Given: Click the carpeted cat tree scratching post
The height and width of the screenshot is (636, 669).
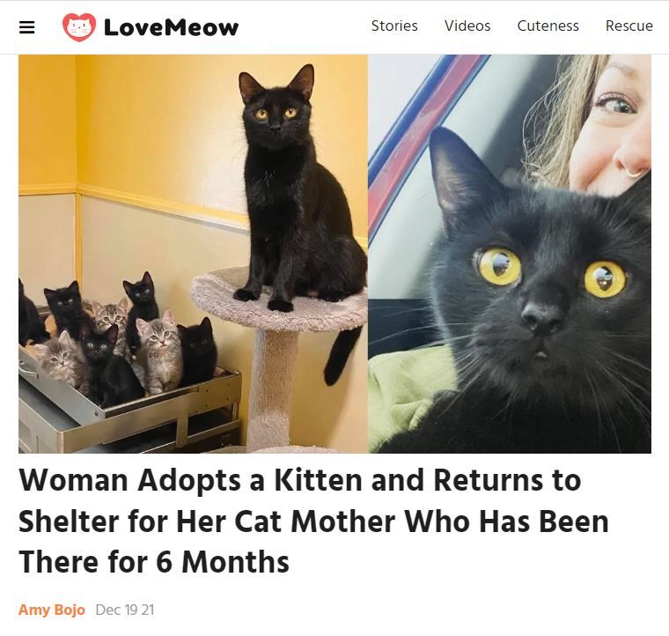Looking at the screenshot, I should tap(273, 384).
